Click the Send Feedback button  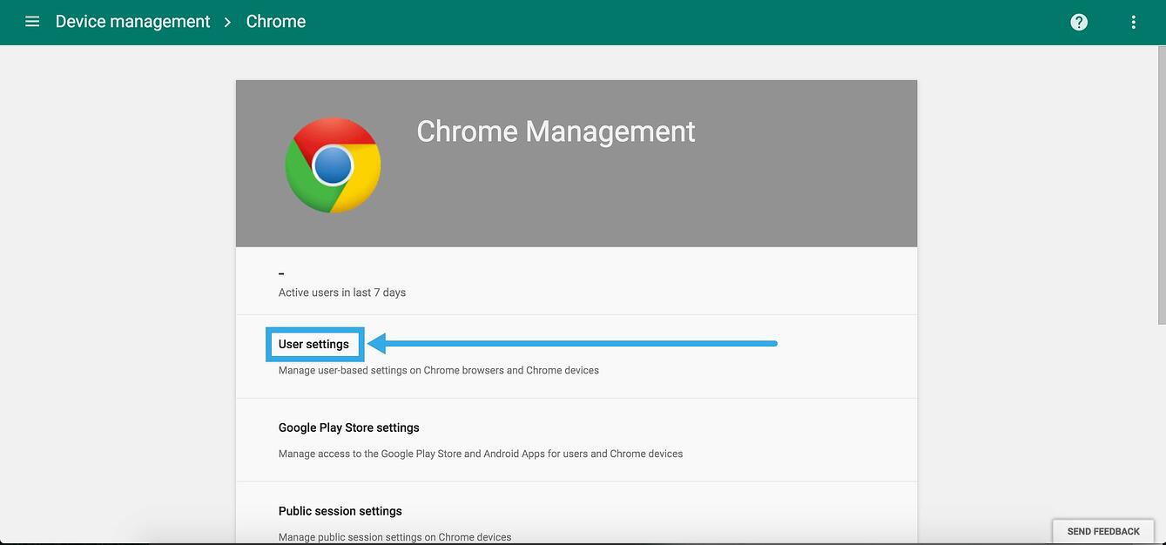pos(1103,531)
